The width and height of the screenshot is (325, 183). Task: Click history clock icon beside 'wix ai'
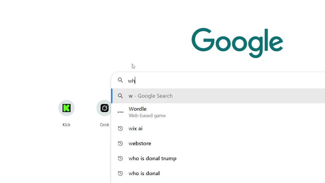tap(120, 129)
